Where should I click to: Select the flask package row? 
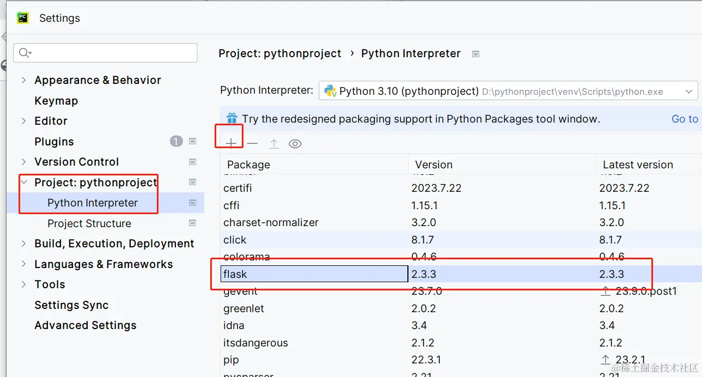coord(461,274)
